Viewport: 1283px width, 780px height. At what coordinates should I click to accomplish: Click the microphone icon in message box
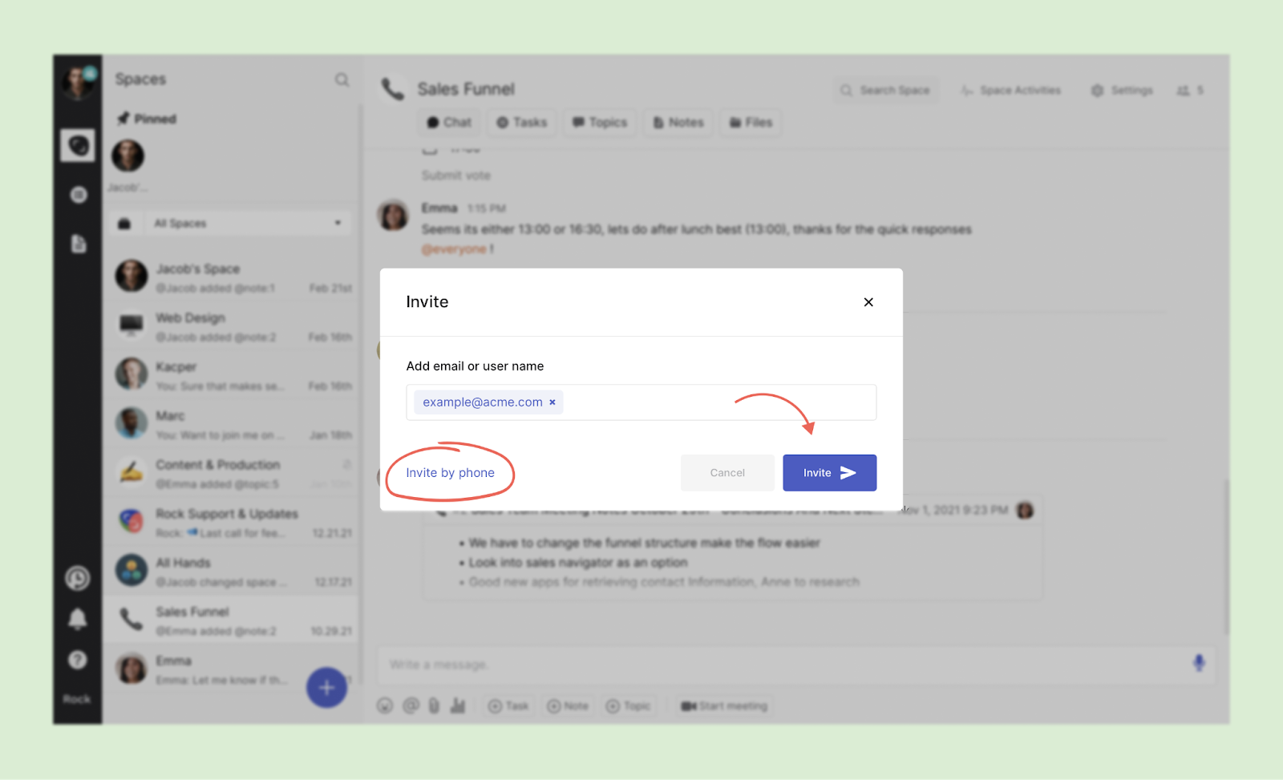[x=1198, y=663]
